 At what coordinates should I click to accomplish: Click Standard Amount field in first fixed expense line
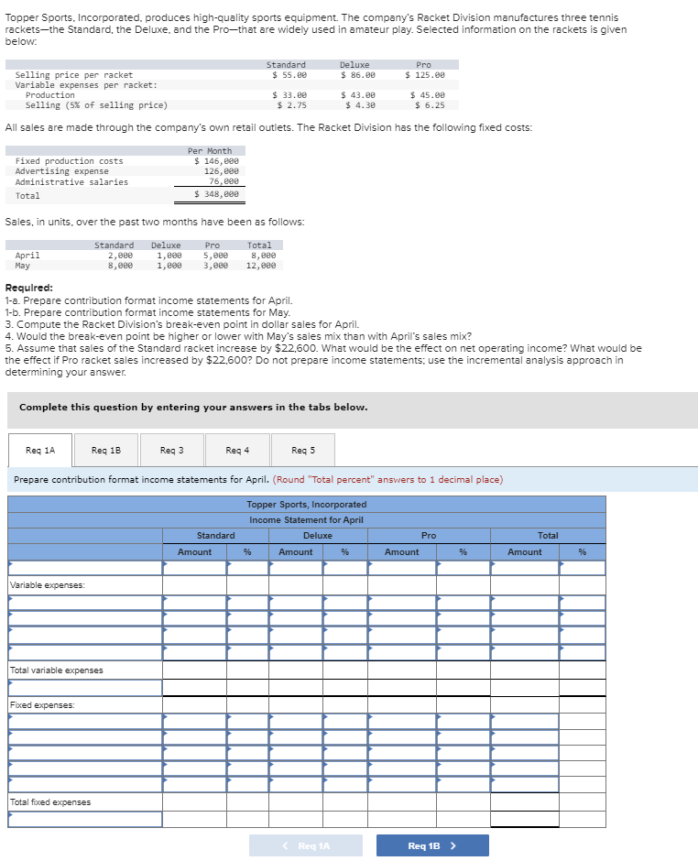[x=195, y=721]
